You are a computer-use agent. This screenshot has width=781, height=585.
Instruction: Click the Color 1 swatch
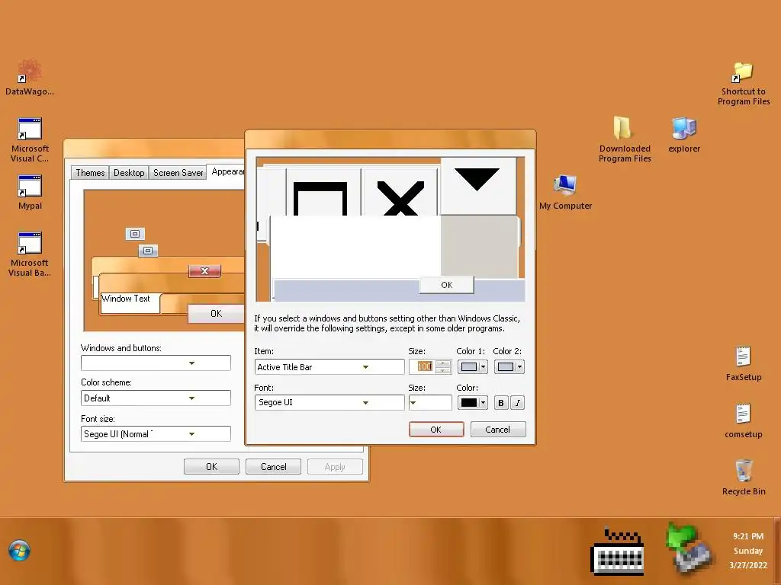point(469,367)
